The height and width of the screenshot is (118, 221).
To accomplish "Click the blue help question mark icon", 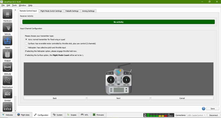I will [x=204, y=109].
